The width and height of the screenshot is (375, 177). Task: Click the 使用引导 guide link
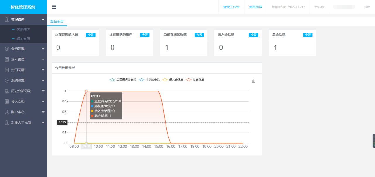[x=255, y=6]
